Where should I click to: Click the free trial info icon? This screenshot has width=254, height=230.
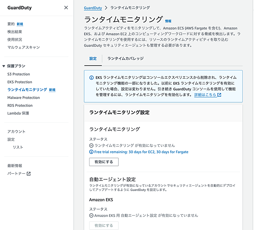coord(91,152)
